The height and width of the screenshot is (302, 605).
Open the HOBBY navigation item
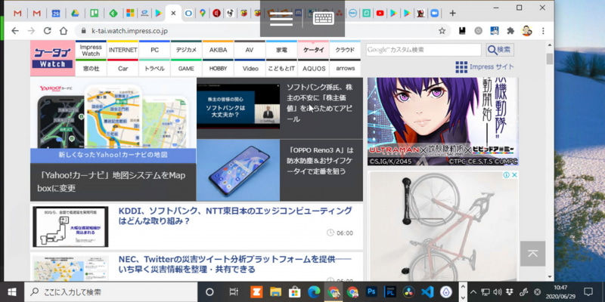click(218, 69)
